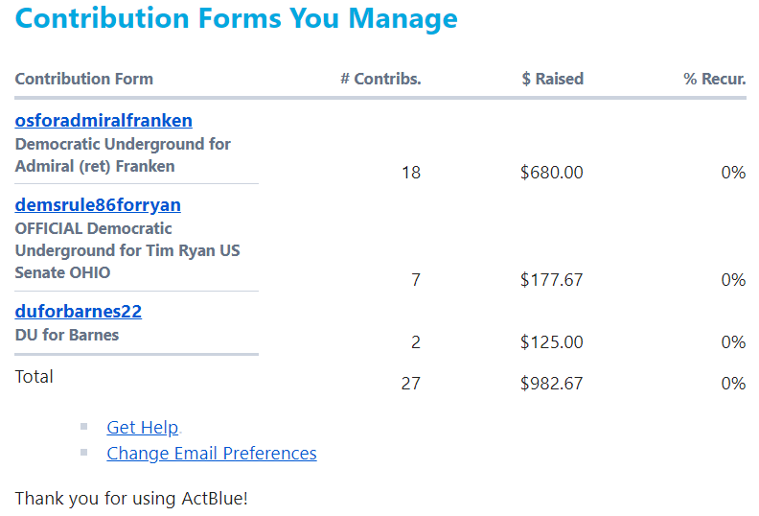Click the $ Raised column header

(x=552, y=79)
